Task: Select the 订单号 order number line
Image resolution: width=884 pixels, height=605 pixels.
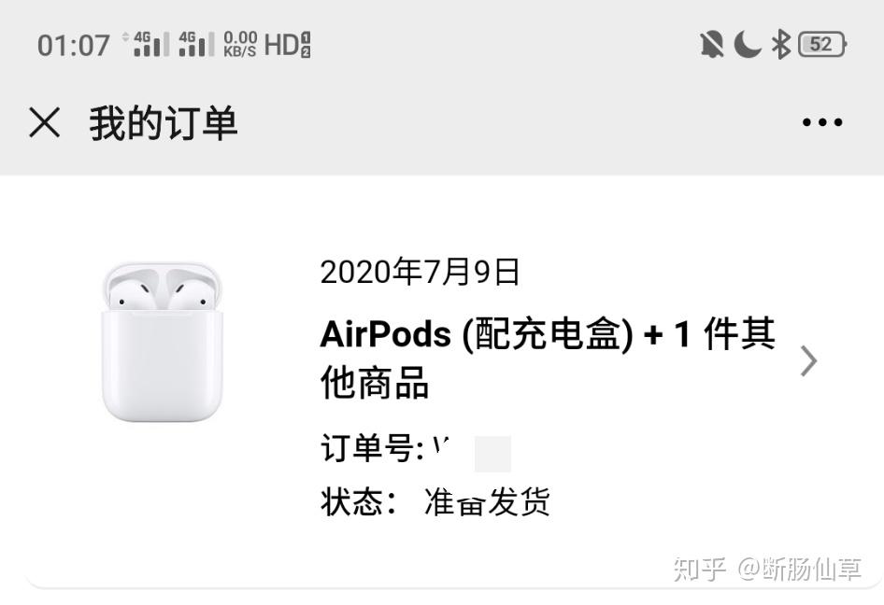Action: [416, 449]
